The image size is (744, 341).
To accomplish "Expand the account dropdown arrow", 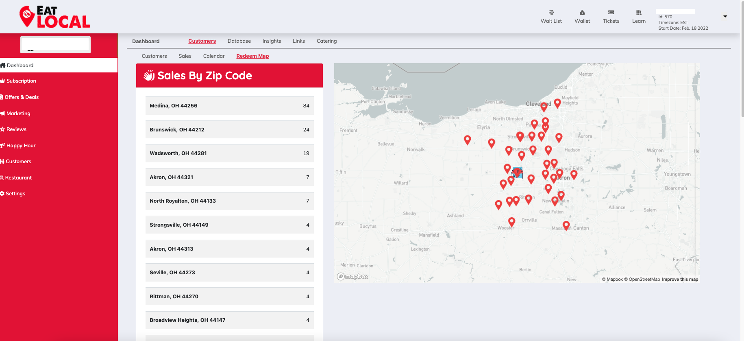I will pyautogui.click(x=725, y=17).
